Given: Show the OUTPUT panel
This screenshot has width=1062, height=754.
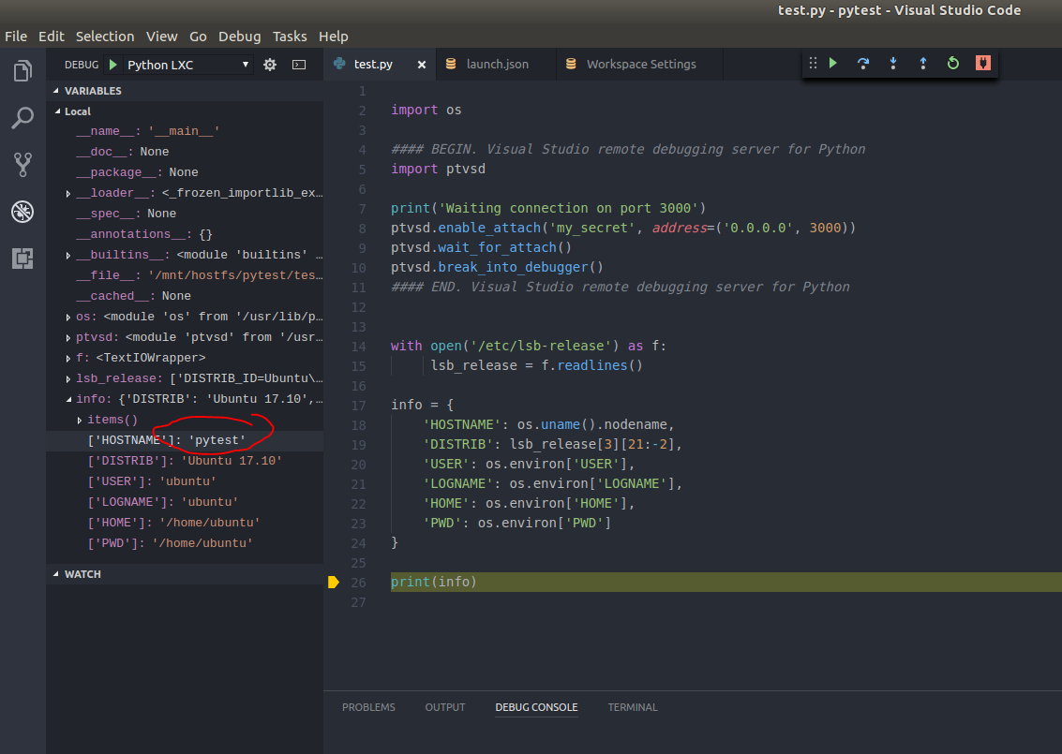Looking at the screenshot, I should [x=445, y=707].
